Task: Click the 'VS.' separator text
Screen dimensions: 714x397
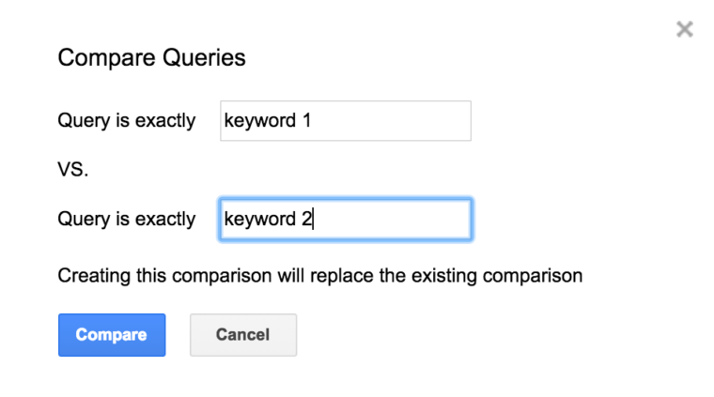Action: [x=73, y=170]
